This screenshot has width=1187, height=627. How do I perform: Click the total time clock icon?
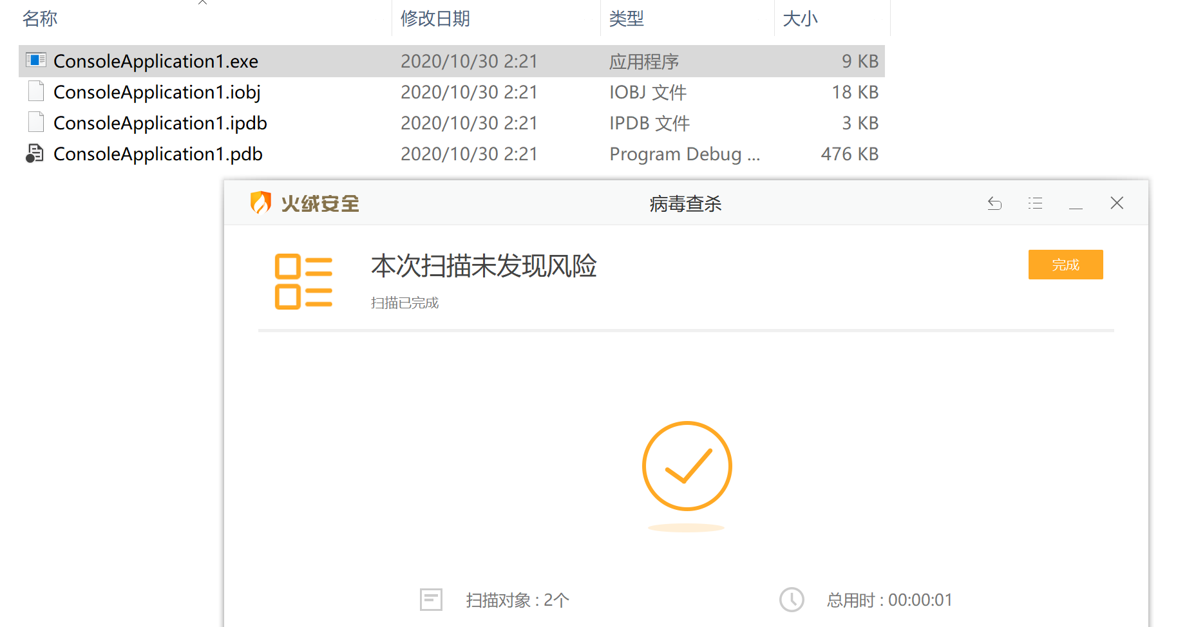coord(792,599)
